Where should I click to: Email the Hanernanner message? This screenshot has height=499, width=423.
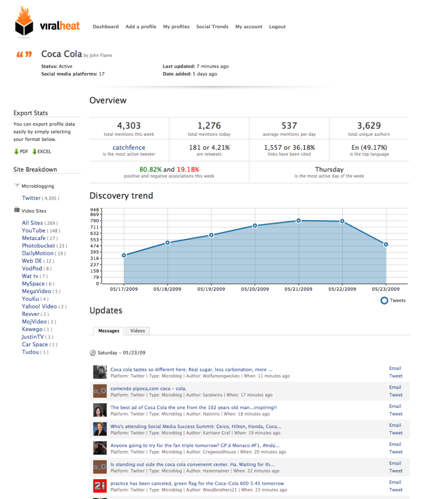(395, 463)
